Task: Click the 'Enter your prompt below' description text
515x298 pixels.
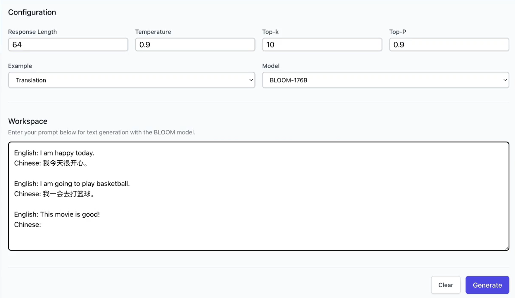Action: click(102, 132)
